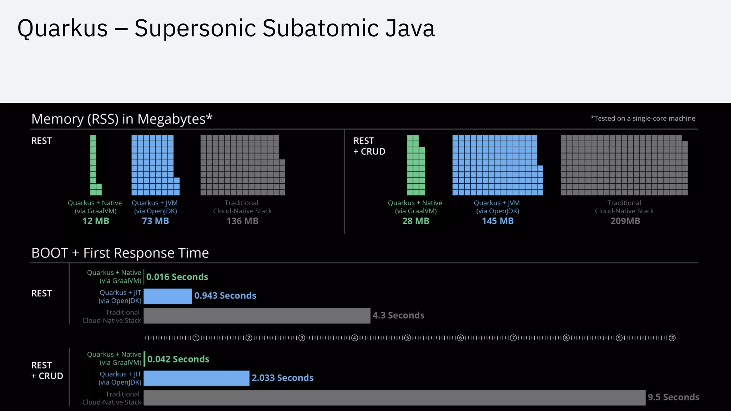
Task: Click the blue 73 MB block chart
Action: (x=155, y=165)
